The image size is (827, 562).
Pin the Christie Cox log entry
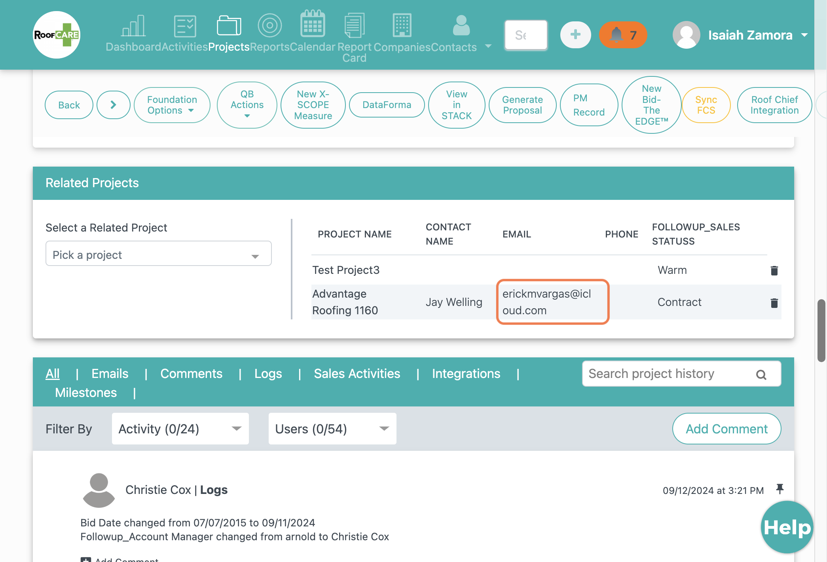[x=780, y=489]
